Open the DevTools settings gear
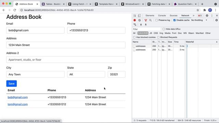Image resolution: width=219 pixels, height=123 pixels. click(207, 16)
